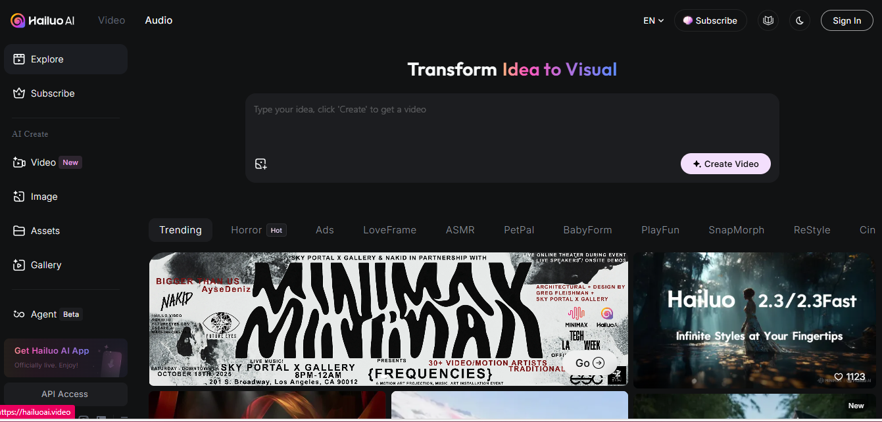Screen dimensions: 882x422
Task: Click the top Subscribe button
Action: [710, 20]
